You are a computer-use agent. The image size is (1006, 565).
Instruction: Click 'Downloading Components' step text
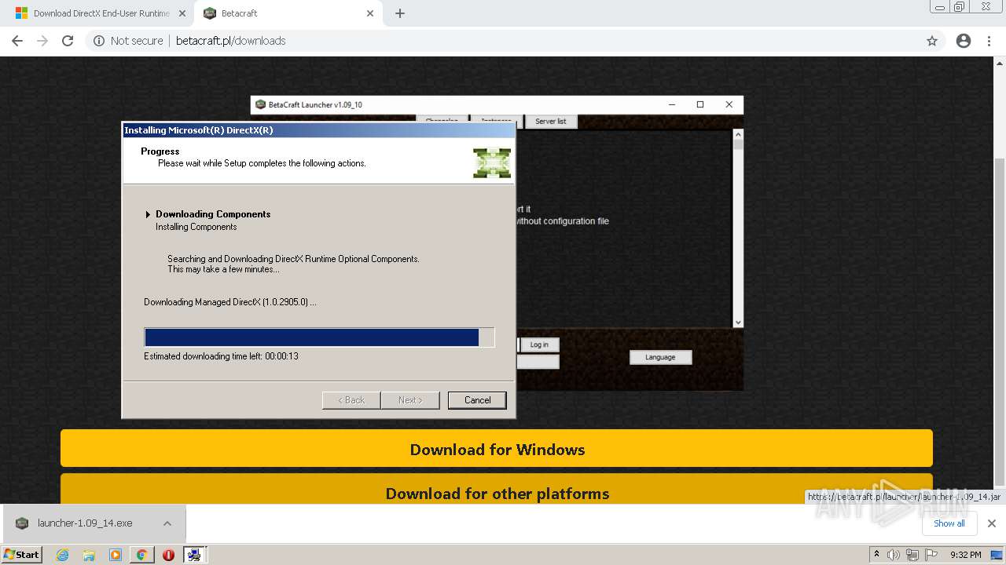[213, 214]
